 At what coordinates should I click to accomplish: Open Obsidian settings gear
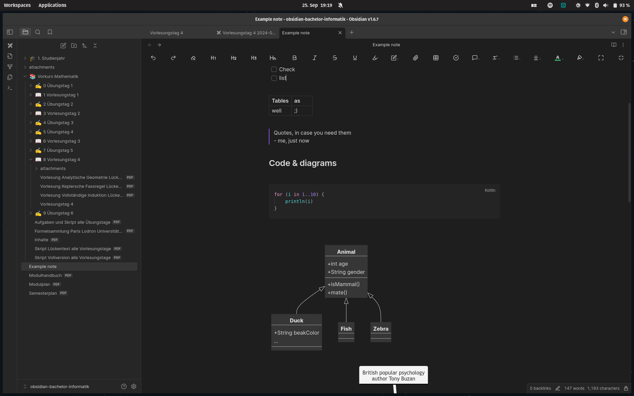[134, 386]
